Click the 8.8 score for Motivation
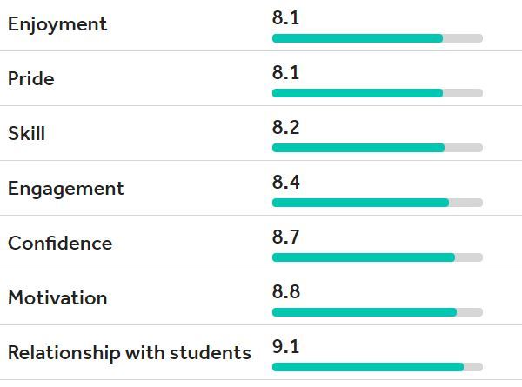Image resolution: width=522 pixels, height=387 pixels. coord(286,292)
